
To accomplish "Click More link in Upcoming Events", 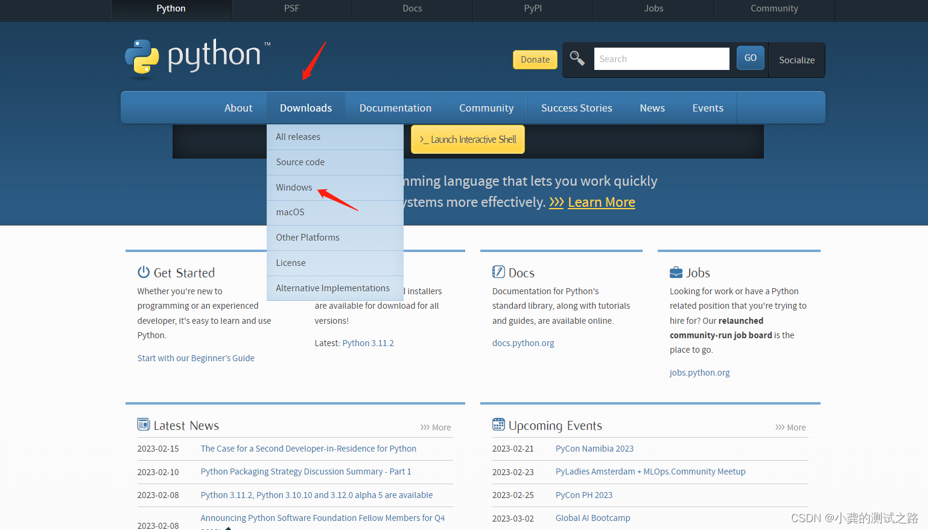I will pyautogui.click(x=790, y=427).
